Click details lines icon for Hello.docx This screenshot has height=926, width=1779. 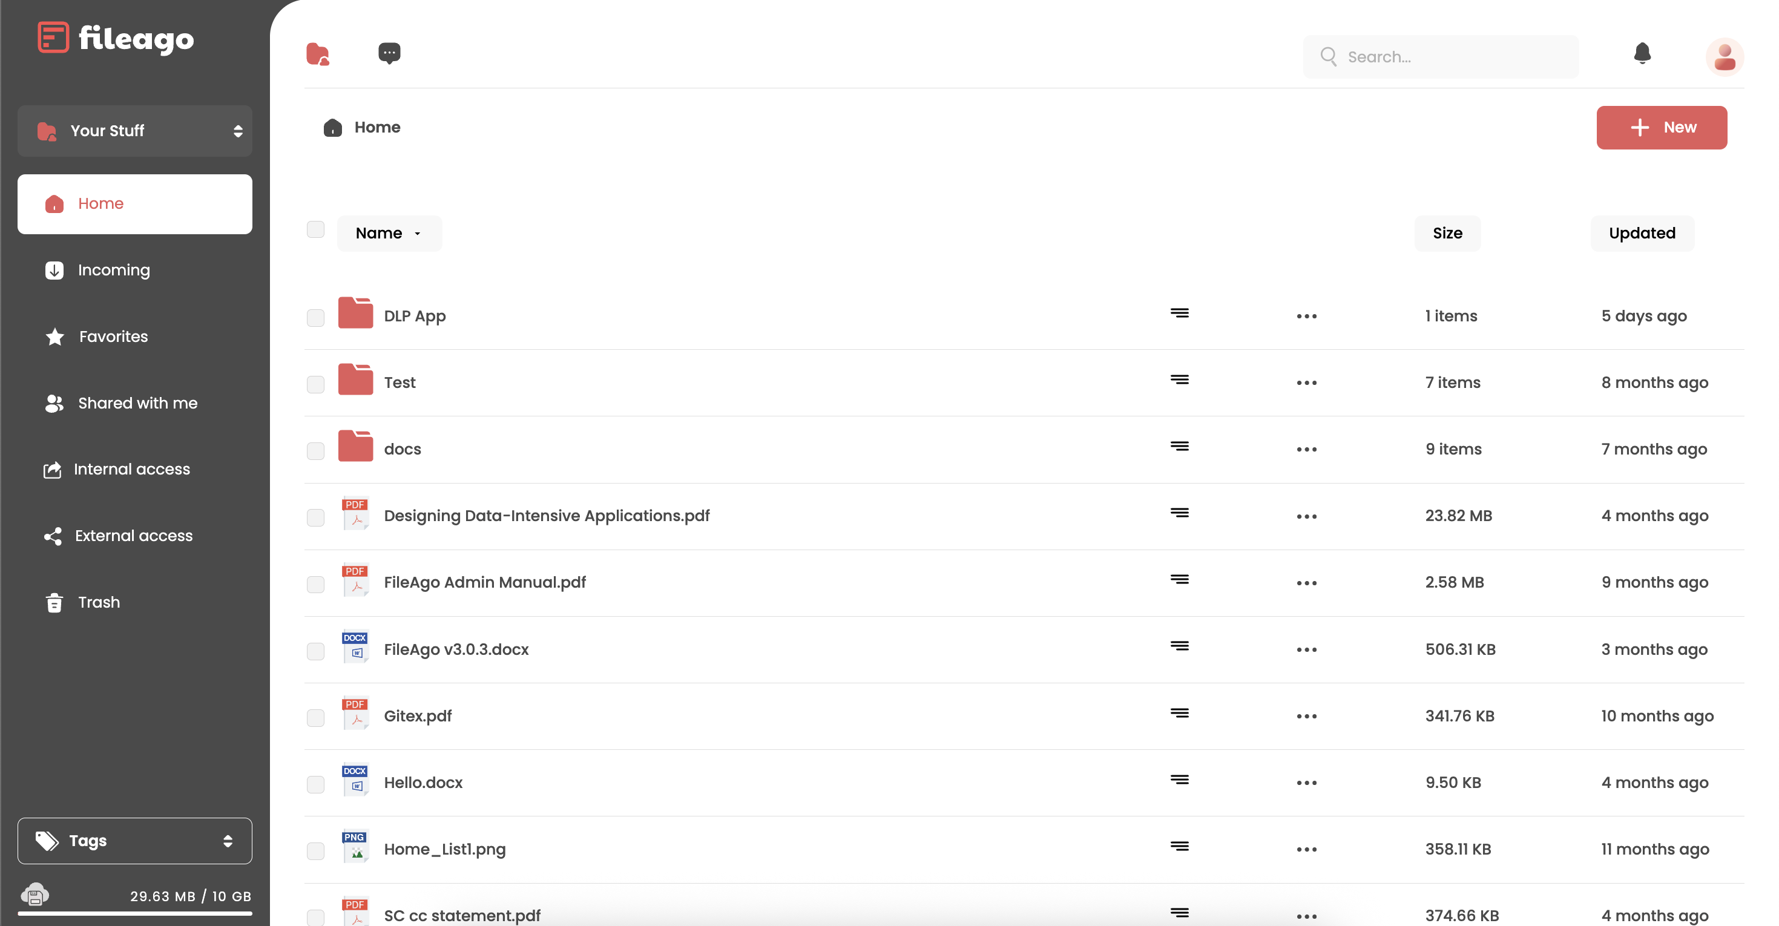(x=1179, y=780)
